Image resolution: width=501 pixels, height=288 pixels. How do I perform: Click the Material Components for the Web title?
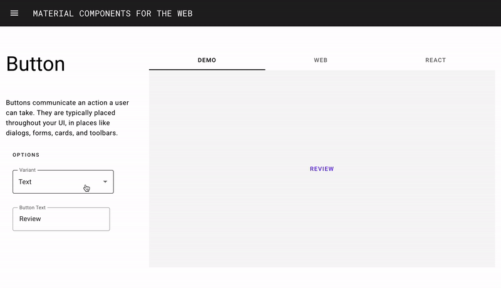[x=113, y=13]
